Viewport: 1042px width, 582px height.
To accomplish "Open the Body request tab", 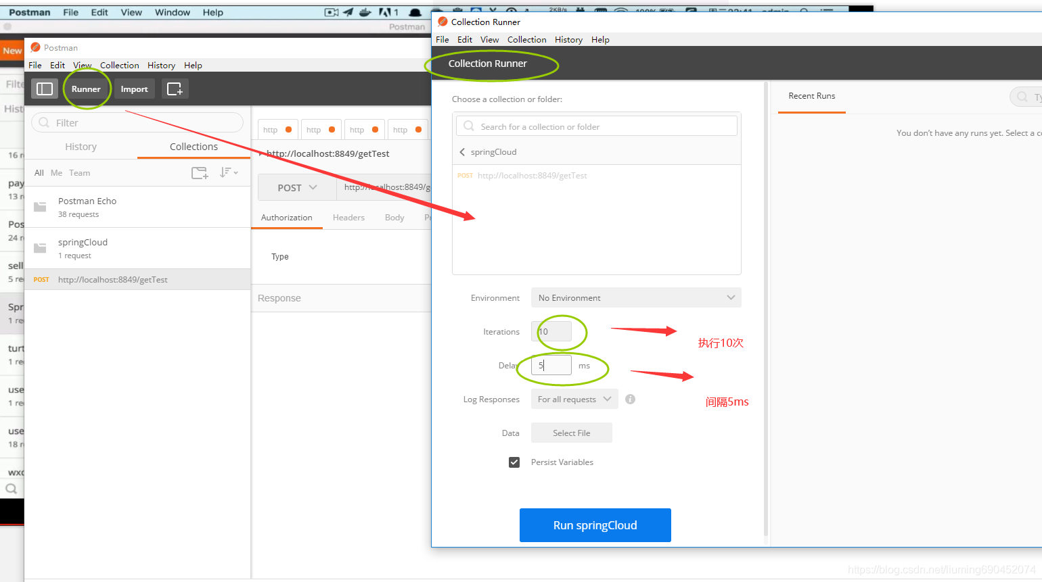I will pos(394,218).
